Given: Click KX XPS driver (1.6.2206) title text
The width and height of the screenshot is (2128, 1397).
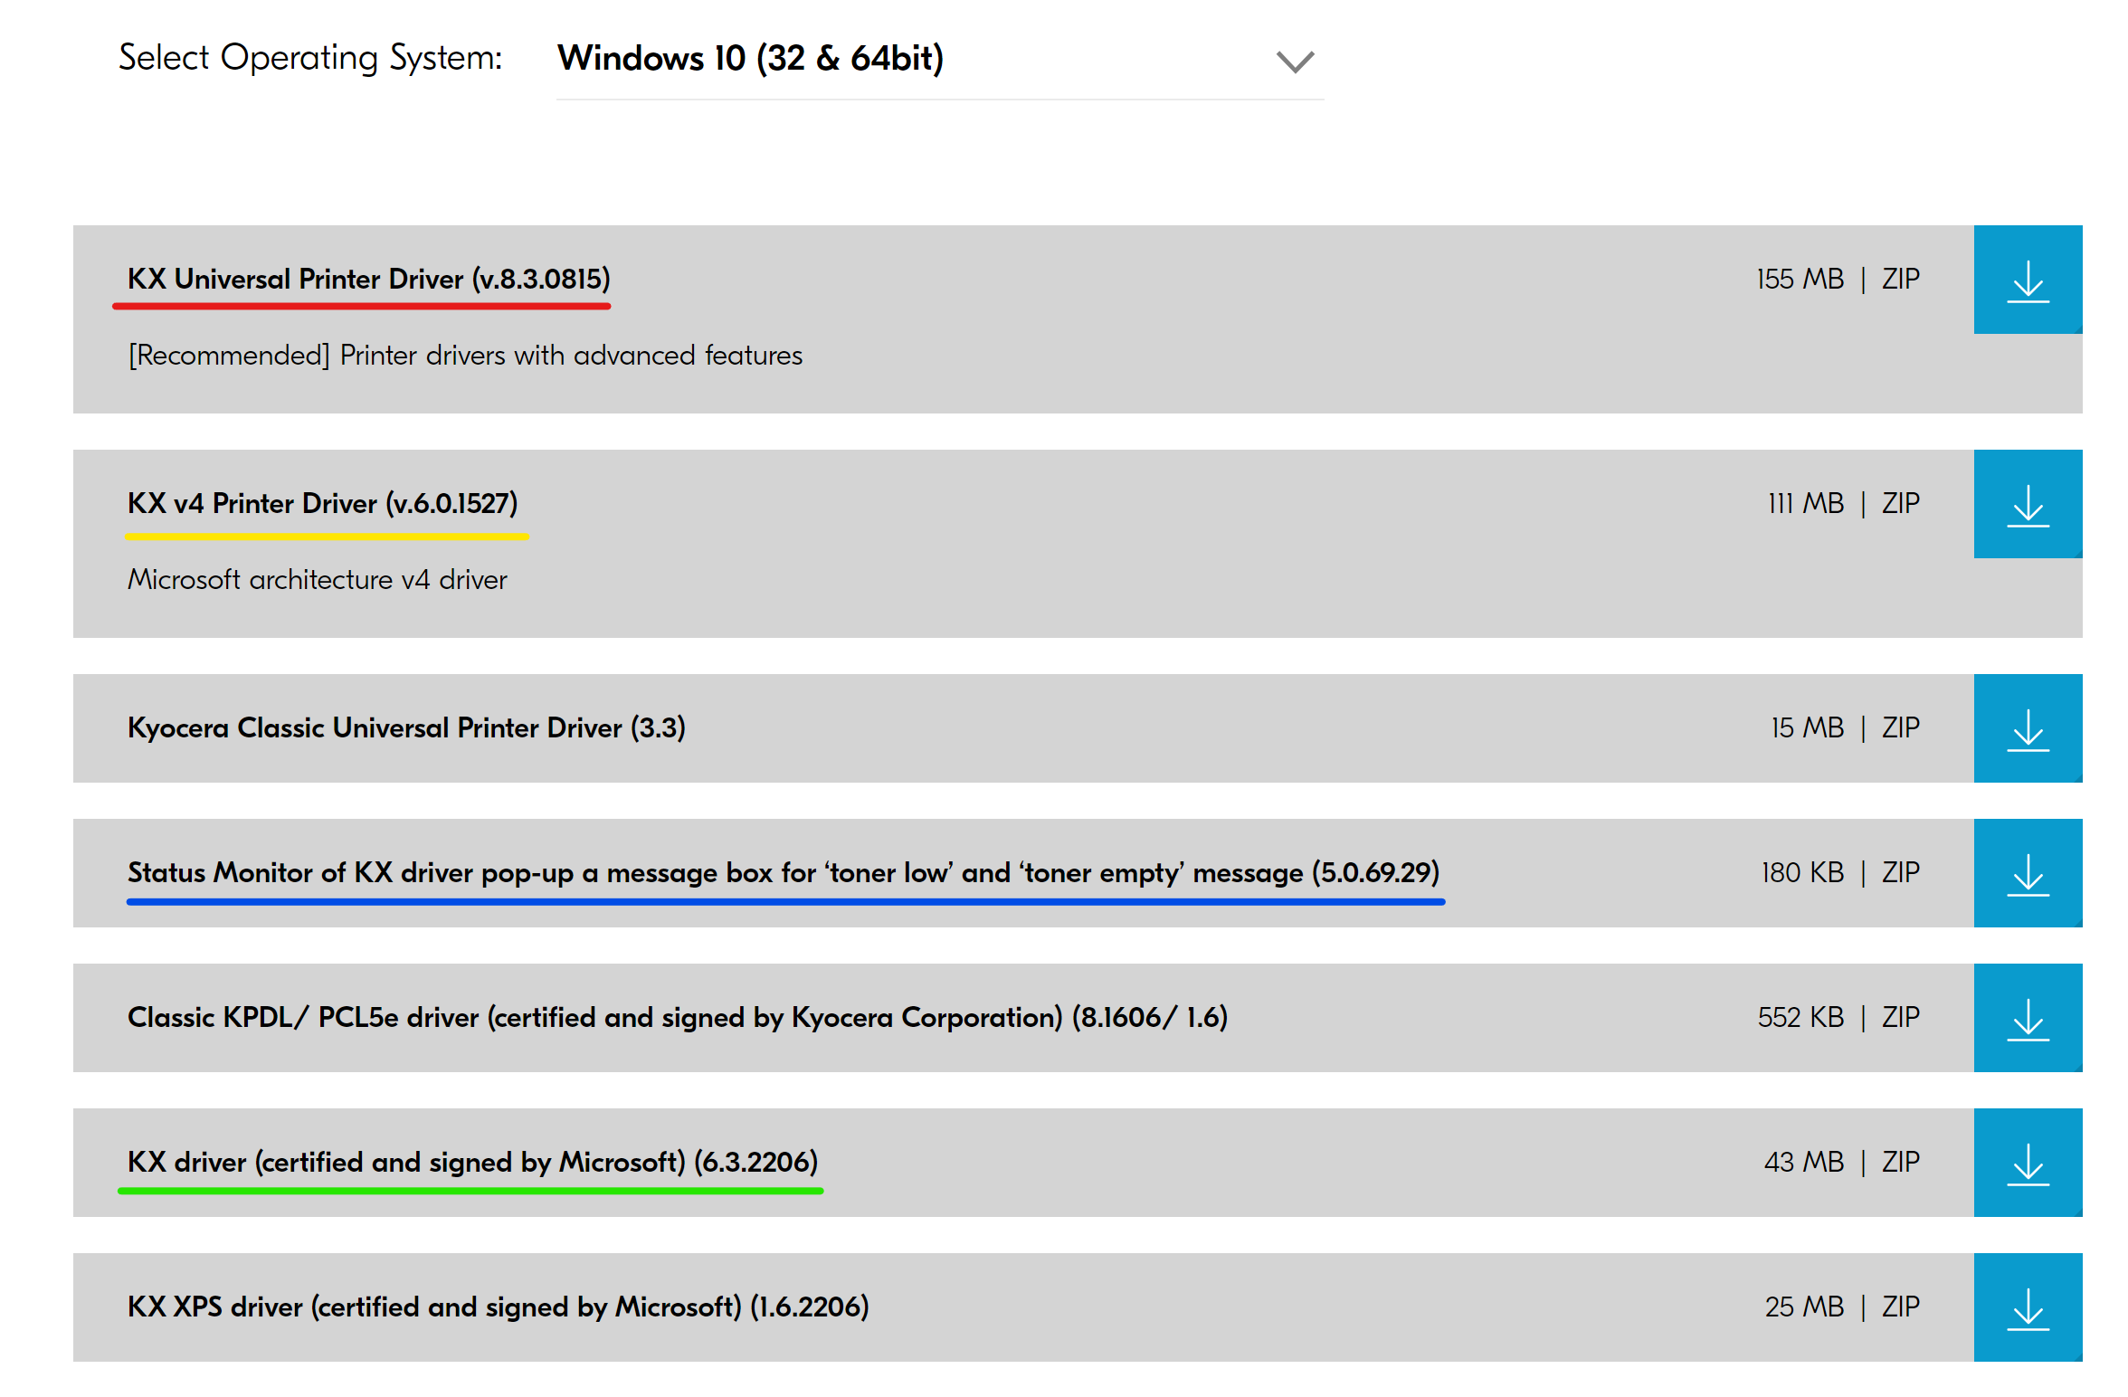Looking at the screenshot, I should pos(498,1307).
